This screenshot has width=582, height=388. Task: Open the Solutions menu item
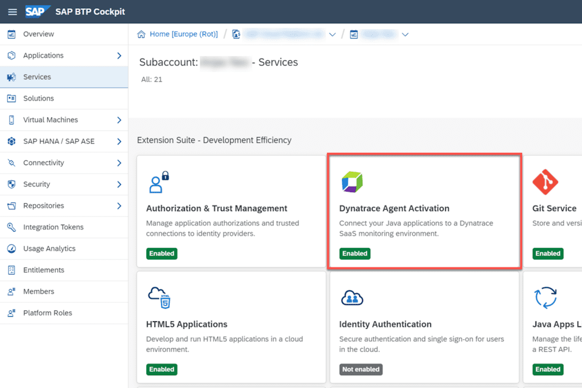38,98
